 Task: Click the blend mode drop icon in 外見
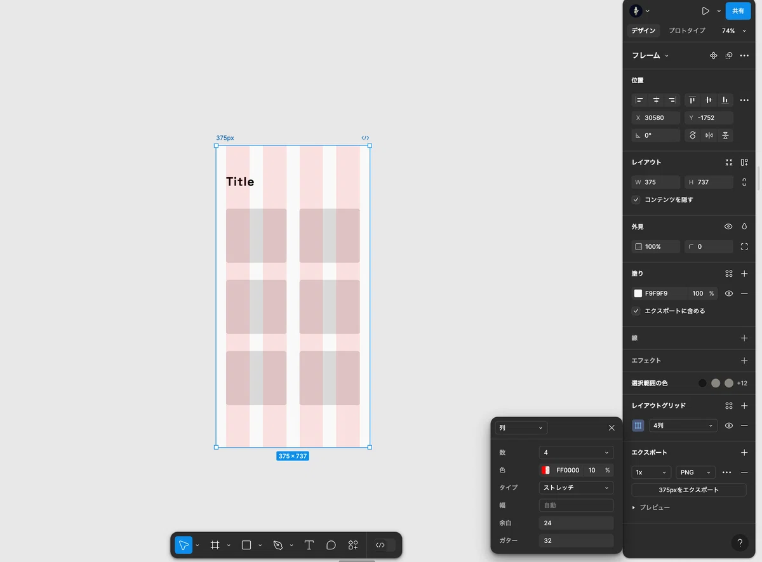click(x=744, y=227)
